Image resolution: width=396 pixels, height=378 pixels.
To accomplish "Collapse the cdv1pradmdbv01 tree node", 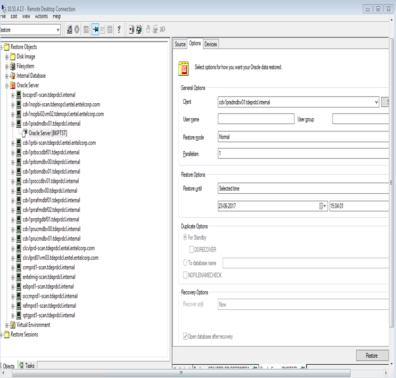I will pos(13,124).
